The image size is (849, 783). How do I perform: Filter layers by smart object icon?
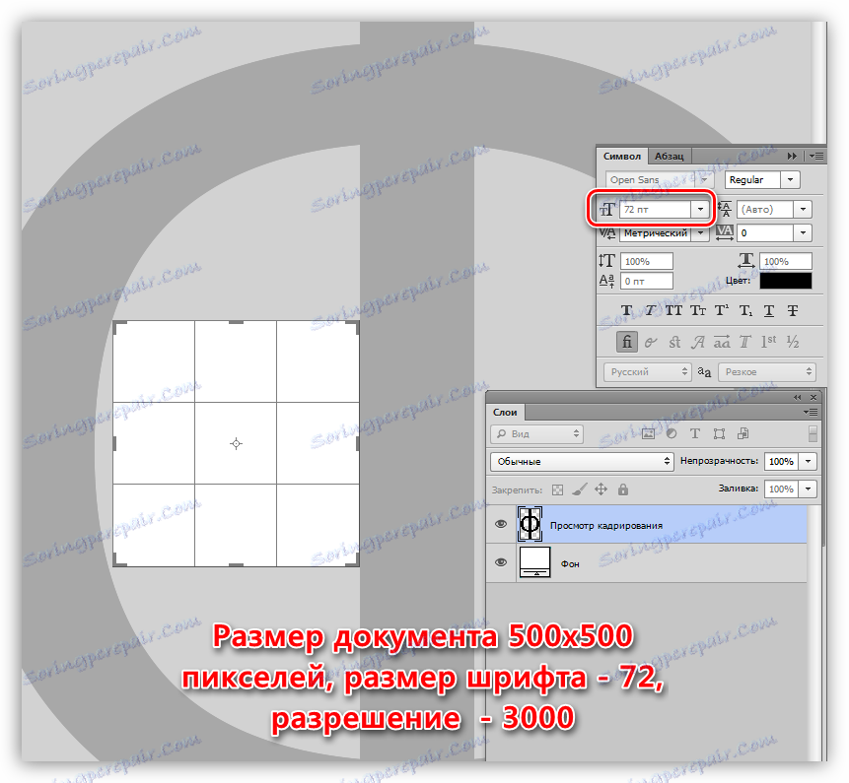point(743,433)
